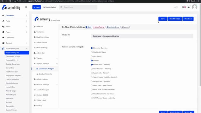Toggle the dark mode switch in top bar
The height and width of the screenshot is (113, 201).
pos(176,7)
